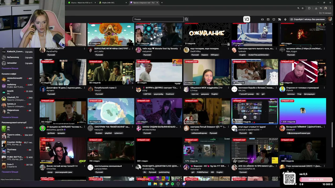Close the Kick 'kibaina' tab
The image size is (335, 188).
(95, 3)
